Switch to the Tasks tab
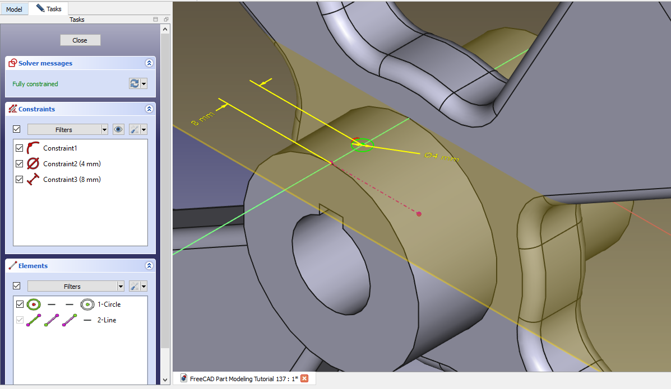 [48, 8]
